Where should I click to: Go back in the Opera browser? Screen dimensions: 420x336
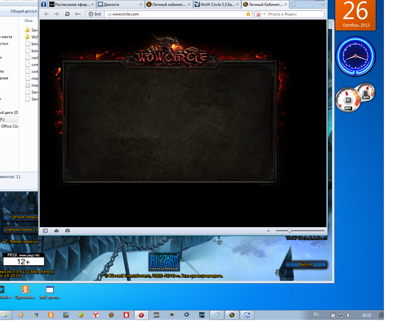47,14
